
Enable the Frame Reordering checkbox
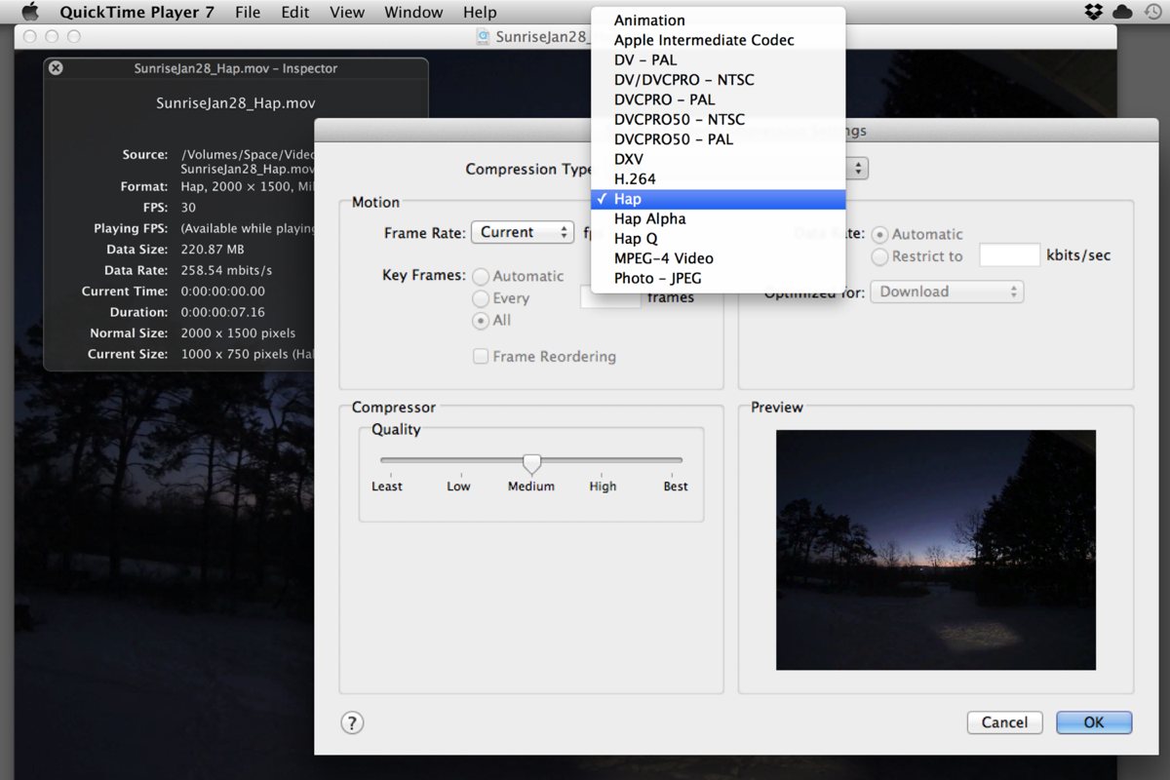click(x=481, y=357)
